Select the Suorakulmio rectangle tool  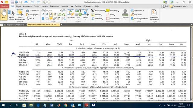(113, 19)
